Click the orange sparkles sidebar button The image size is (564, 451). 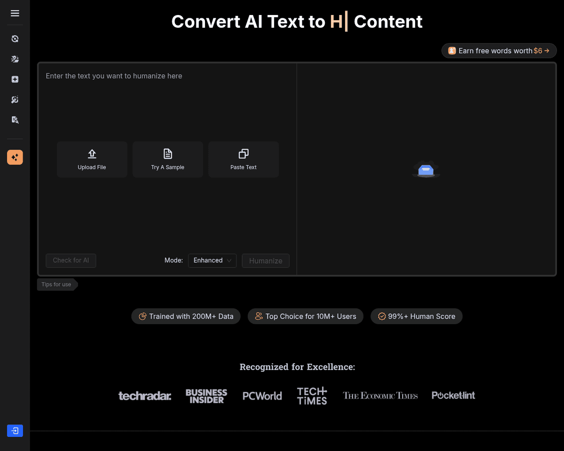tap(15, 157)
